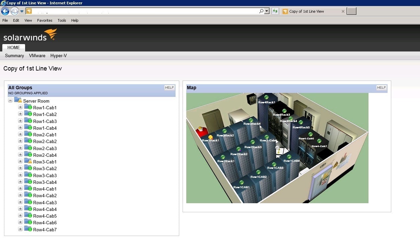
Task: Click HELP in the Map panel
Action: (x=381, y=88)
